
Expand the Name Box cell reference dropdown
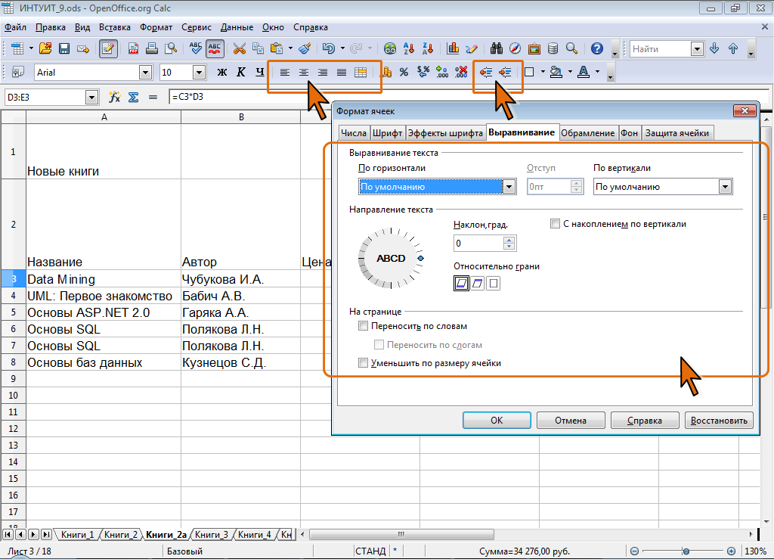(91, 98)
